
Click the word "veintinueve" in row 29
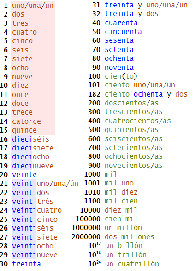tap(35, 255)
